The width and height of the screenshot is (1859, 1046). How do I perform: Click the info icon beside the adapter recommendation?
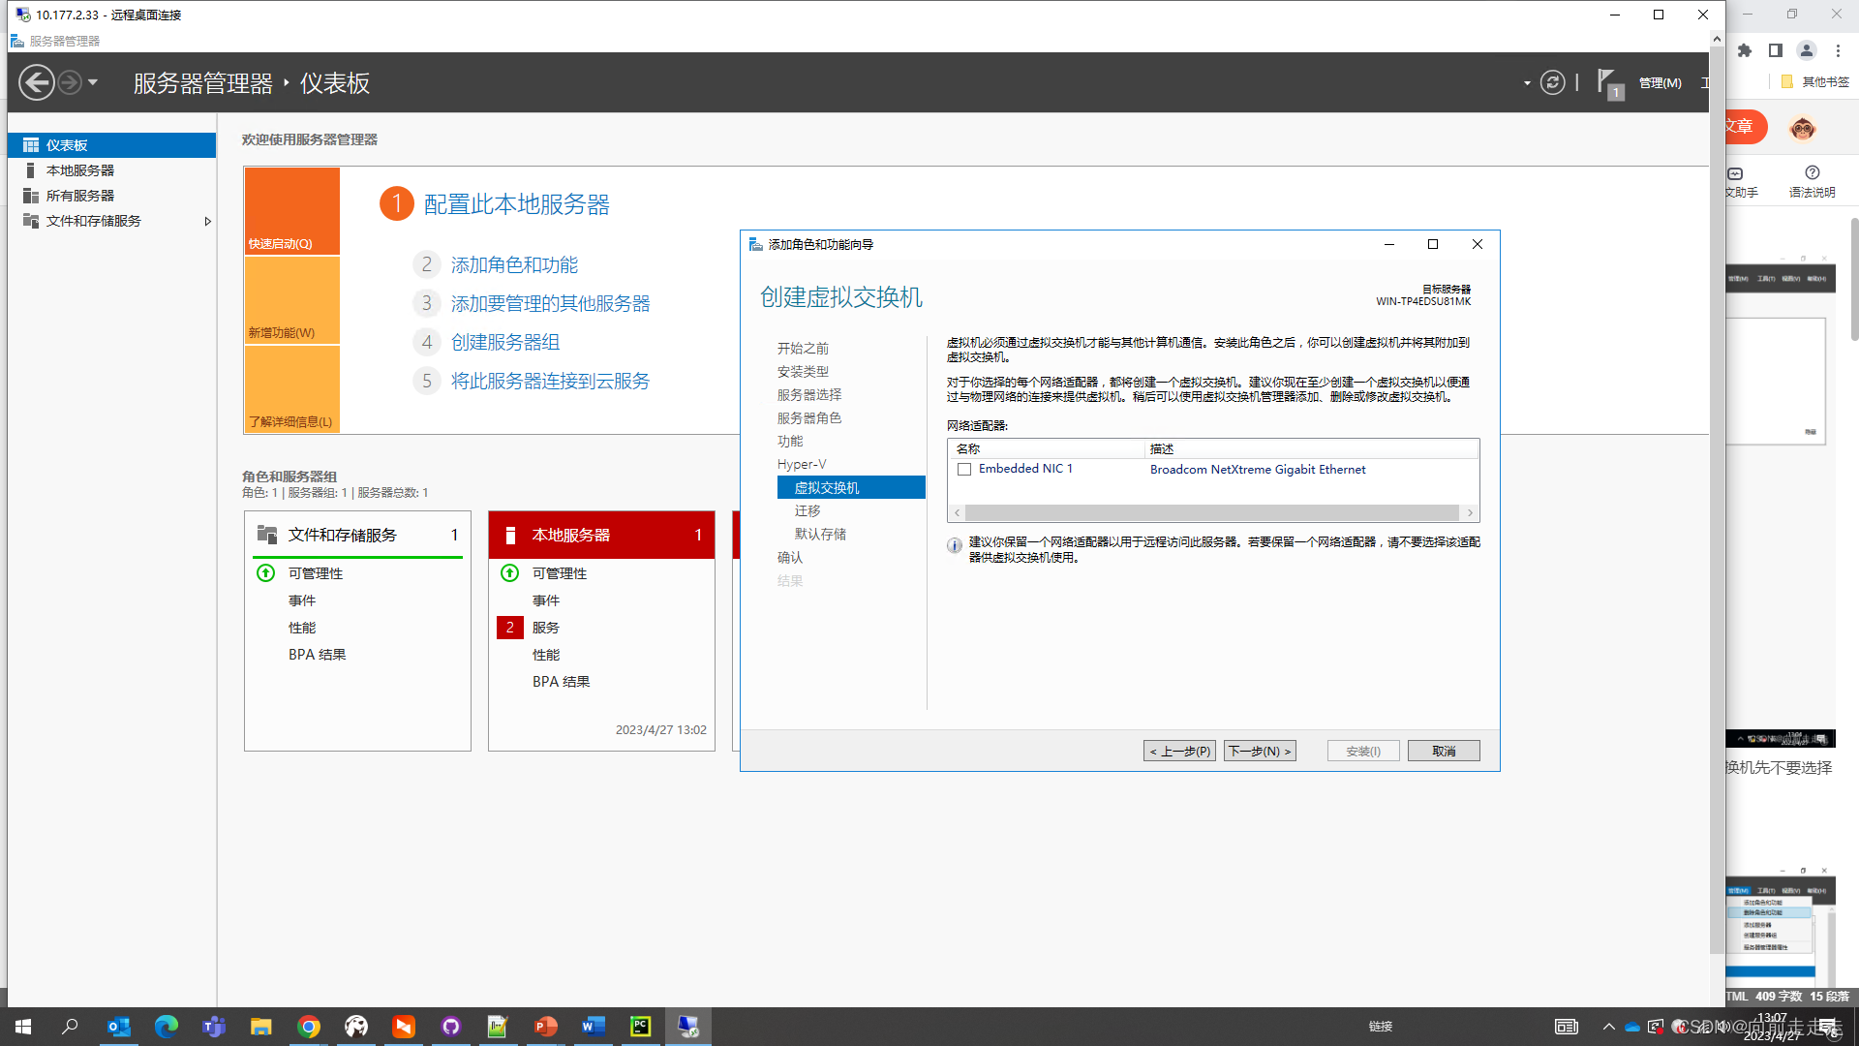click(x=955, y=545)
